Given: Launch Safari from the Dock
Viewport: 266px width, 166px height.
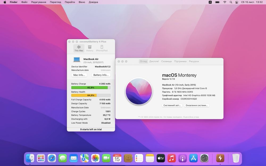Looking at the screenshot, I should point(52,158).
